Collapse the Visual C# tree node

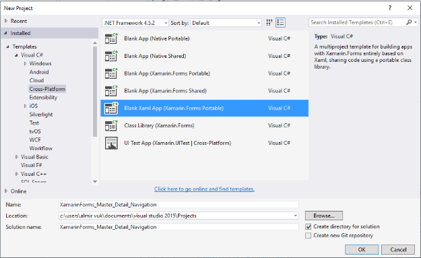point(16,55)
